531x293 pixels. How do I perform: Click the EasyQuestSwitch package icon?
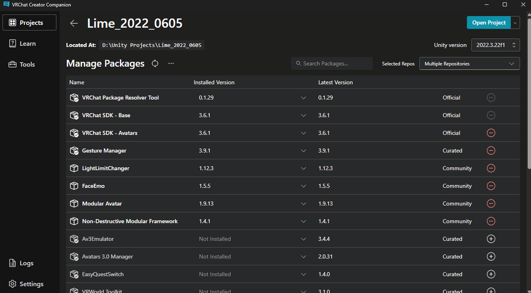pos(74,274)
